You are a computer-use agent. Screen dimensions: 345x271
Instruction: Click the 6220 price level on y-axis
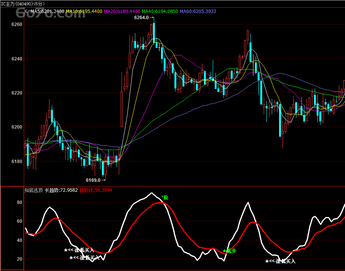pos(17,93)
